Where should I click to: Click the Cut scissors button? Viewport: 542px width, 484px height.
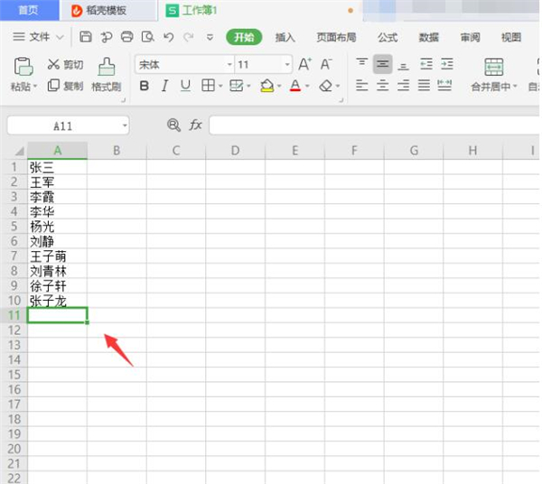(x=65, y=64)
